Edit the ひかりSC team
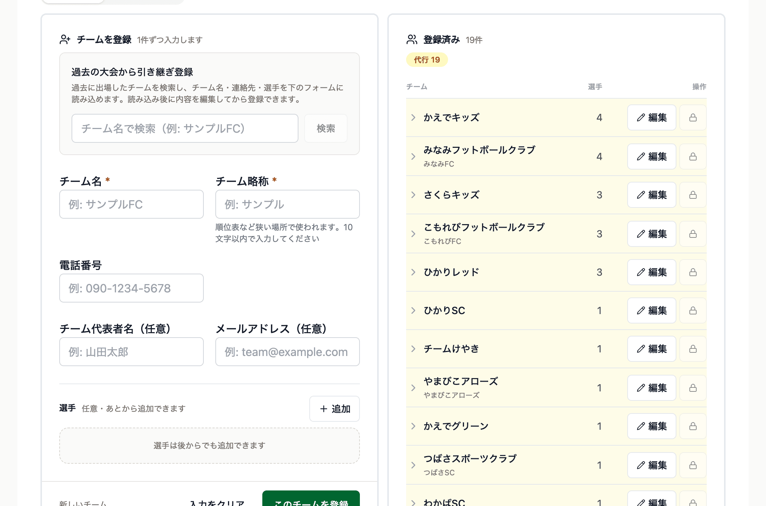766x506 pixels. coord(651,310)
